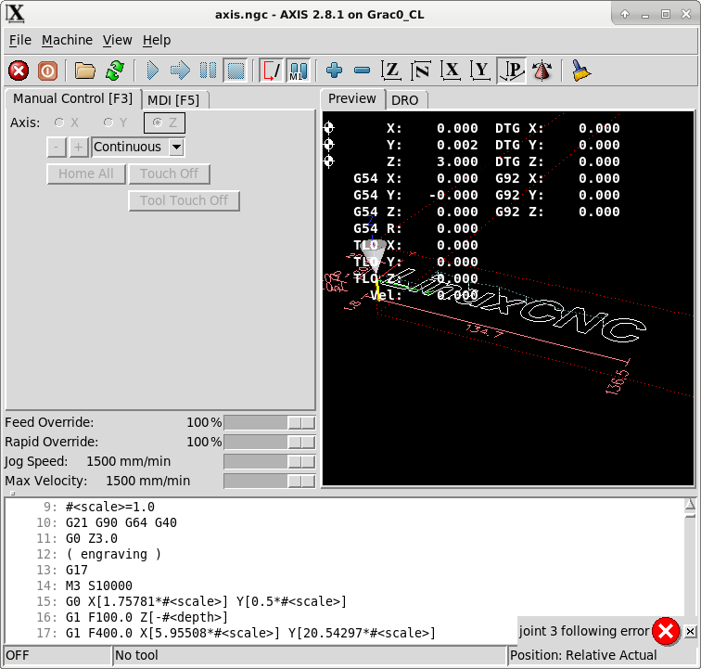Select perspective view P icon
The image size is (701, 669).
(512, 71)
